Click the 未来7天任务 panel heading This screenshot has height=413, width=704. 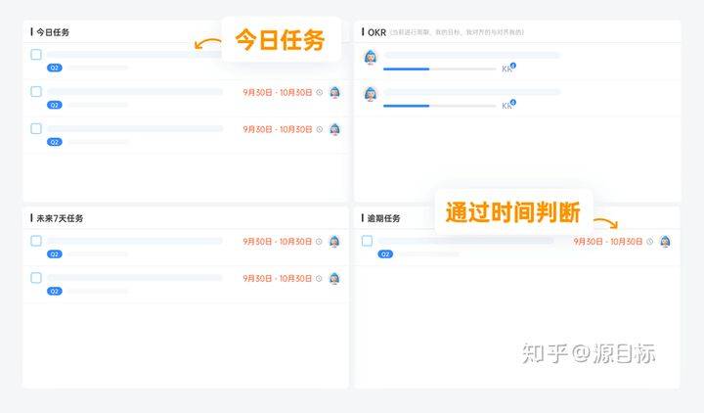coord(60,218)
